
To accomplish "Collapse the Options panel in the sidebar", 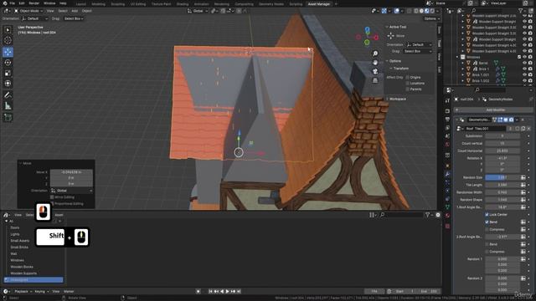I will (395, 61).
